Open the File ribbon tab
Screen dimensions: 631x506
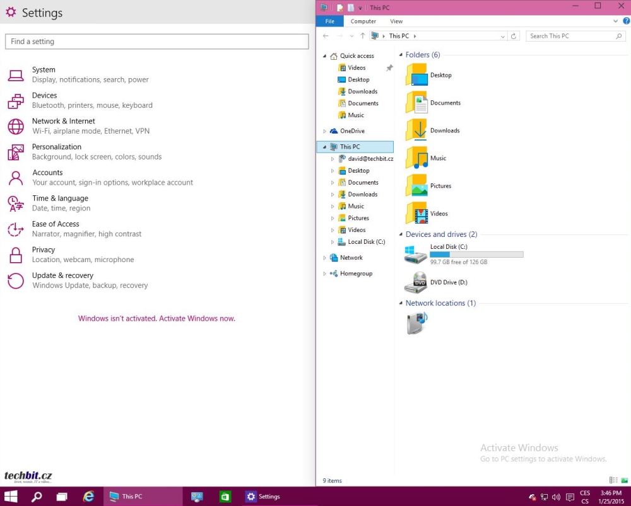[x=329, y=21]
